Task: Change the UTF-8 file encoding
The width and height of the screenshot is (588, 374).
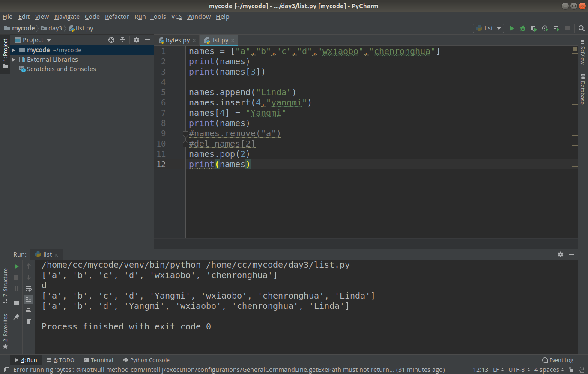Action: click(x=519, y=370)
